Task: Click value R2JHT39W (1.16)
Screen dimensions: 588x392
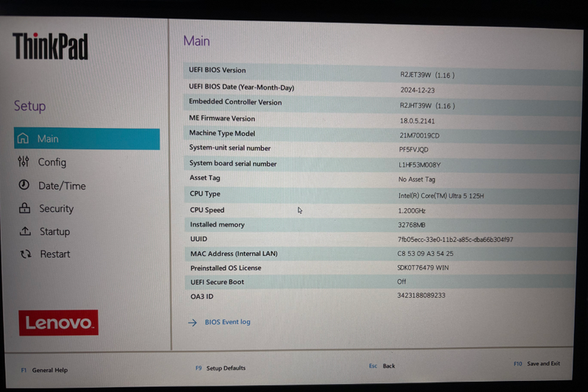Action: 427,106
